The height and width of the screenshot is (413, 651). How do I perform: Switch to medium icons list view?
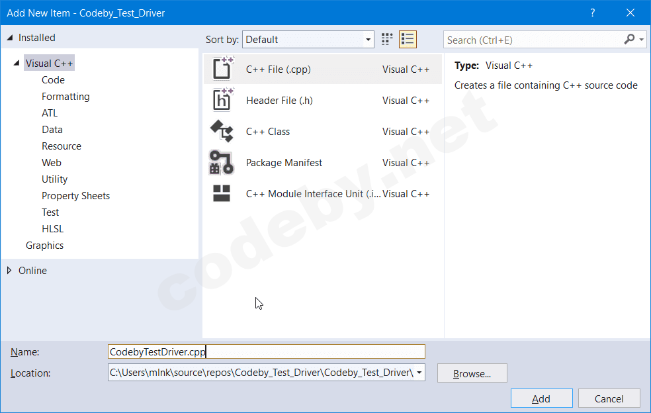[408, 39]
